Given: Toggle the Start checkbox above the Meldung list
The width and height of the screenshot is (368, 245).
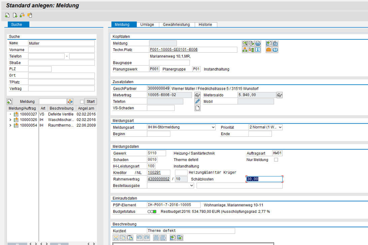Looking at the screenshot, I should (81, 101).
